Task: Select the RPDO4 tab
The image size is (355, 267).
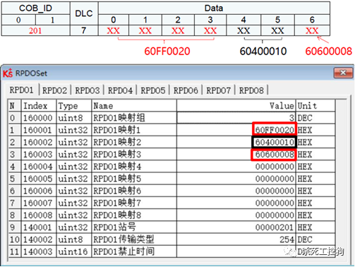Action: click(x=120, y=90)
